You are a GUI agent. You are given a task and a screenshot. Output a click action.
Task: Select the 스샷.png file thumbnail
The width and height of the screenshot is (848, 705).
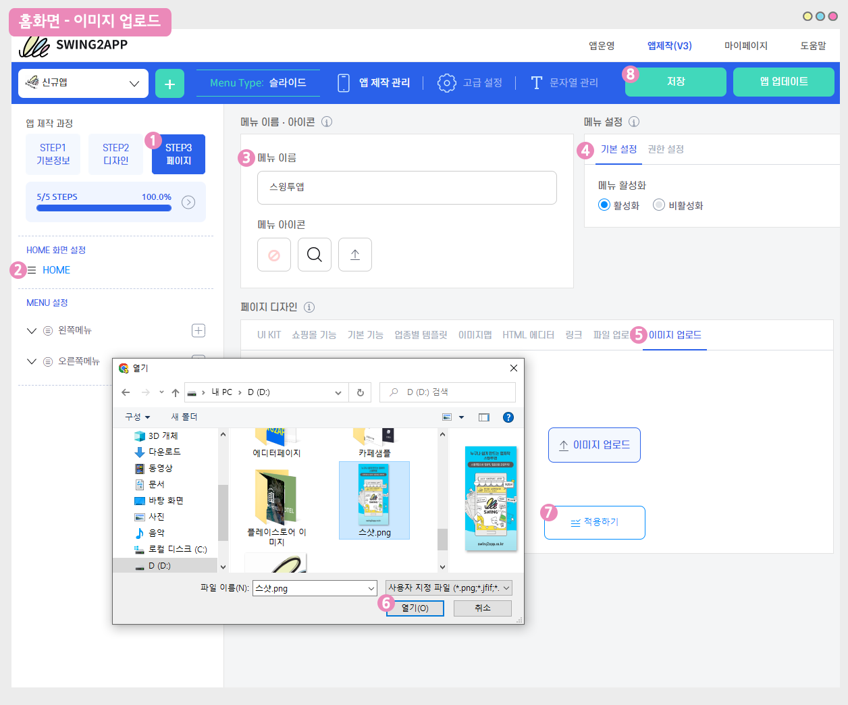pos(374,500)
